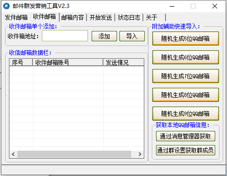Click 通过群设置获取群成员 button

coord(186,150)
